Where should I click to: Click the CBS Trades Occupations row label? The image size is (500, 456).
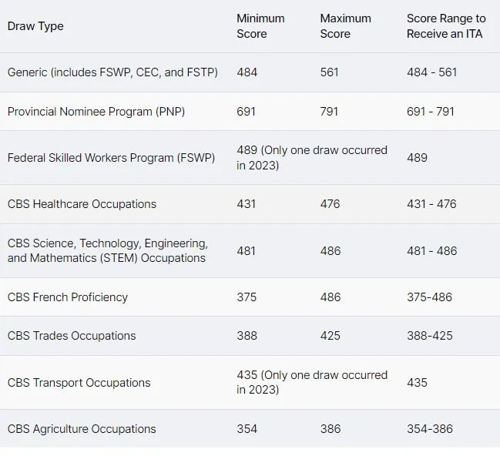[x=72, y=336]
